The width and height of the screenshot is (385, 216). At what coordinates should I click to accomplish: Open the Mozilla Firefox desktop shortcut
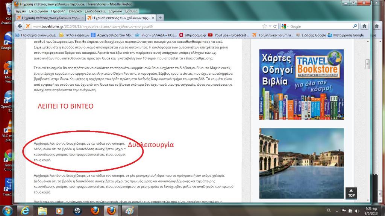pyautogui.click(x=8, y=72)
